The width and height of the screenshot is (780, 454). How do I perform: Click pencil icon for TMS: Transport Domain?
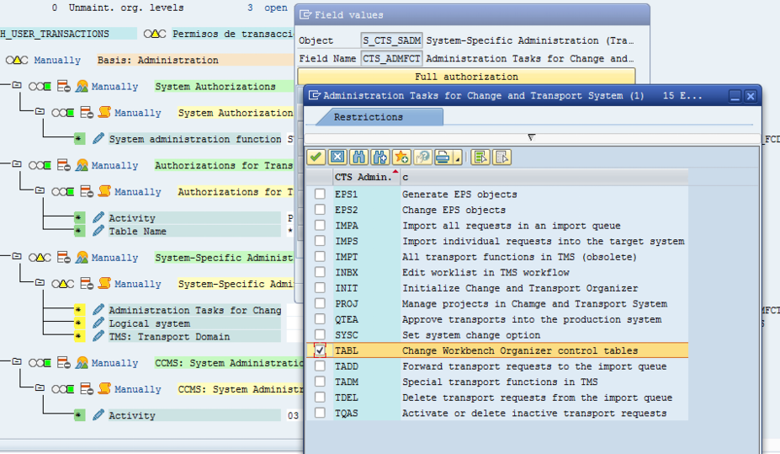click(x=98, y=337)
